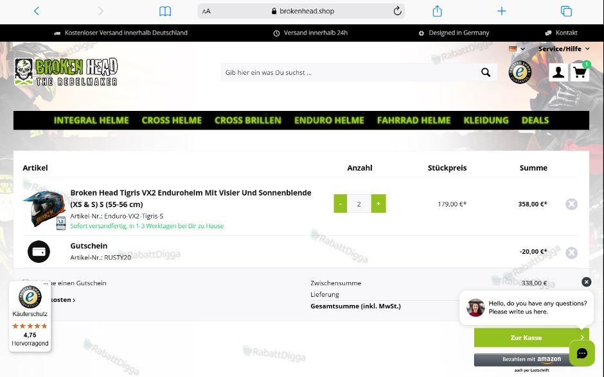Click 'Kostenloser Versand innerhalb Deutschland' text
This screenshot has width=604, height=377.
pos(126,33)
